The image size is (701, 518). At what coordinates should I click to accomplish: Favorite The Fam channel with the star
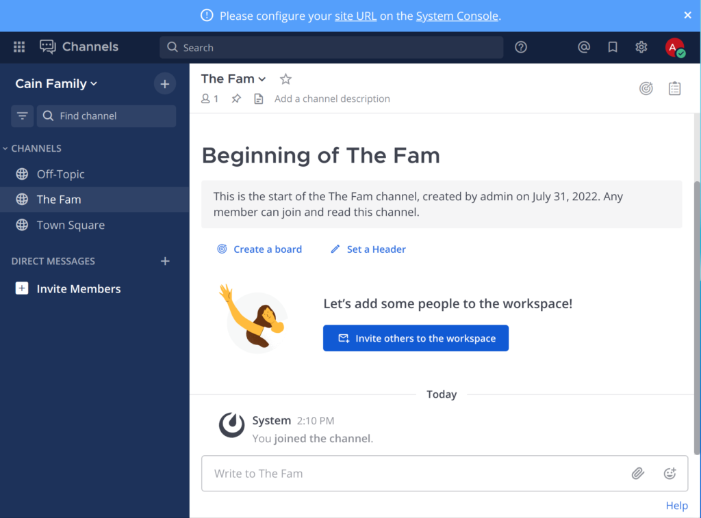[x=285, y=79]
